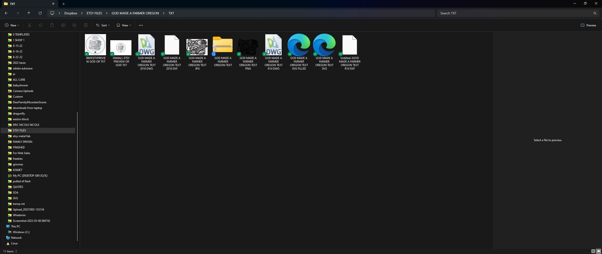Click the PC icon in address bar
Viewport: 602px width, 254px height.
tap(52, 13)
